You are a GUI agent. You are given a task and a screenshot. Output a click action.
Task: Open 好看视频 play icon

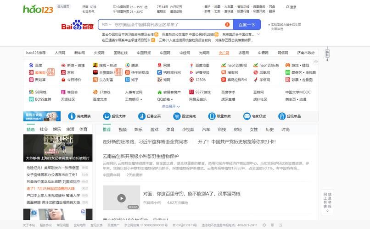pos(191,72)
